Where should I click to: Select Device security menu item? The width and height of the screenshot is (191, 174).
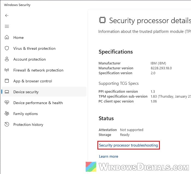44,92
